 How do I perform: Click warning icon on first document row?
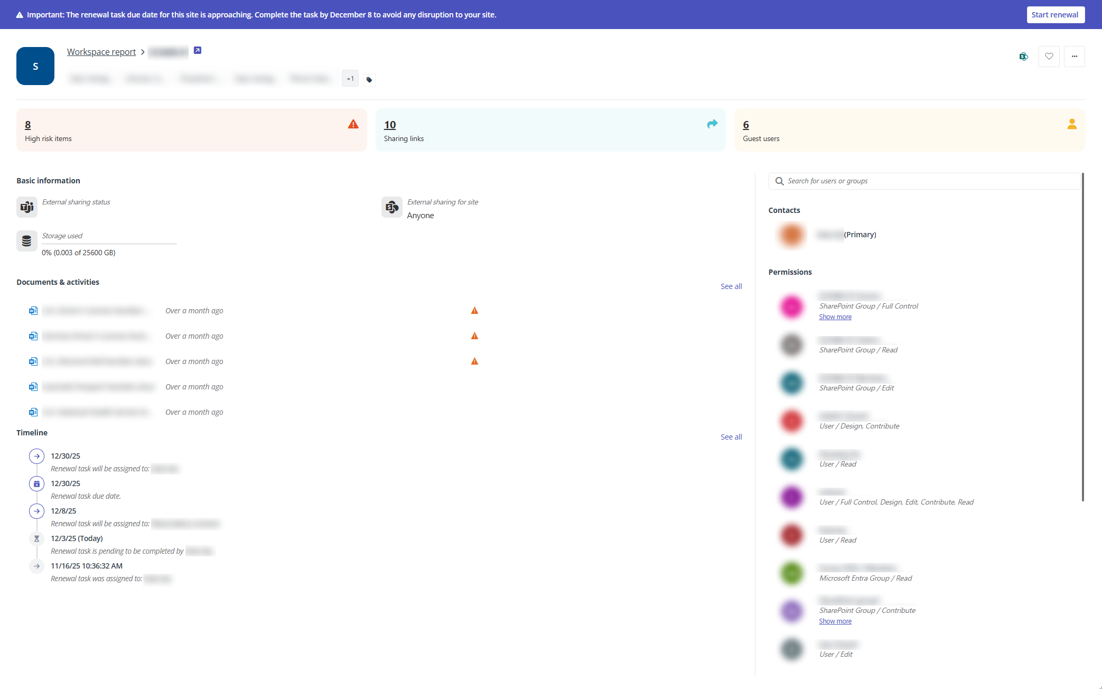pyautogui.click(x=474, y=311)
